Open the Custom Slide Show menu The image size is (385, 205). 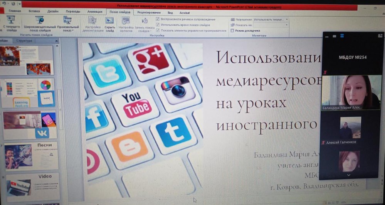click(x=68, y=24)
